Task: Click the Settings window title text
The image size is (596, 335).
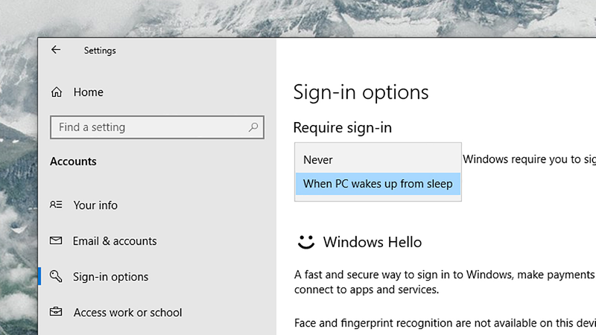Action: click(100, 51)
